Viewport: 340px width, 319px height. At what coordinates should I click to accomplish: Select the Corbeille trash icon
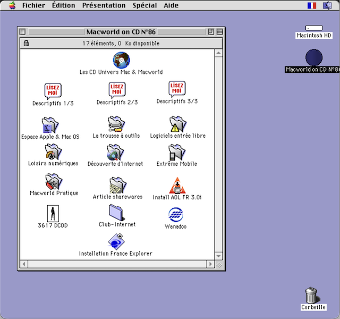click(x=312, y=296)
